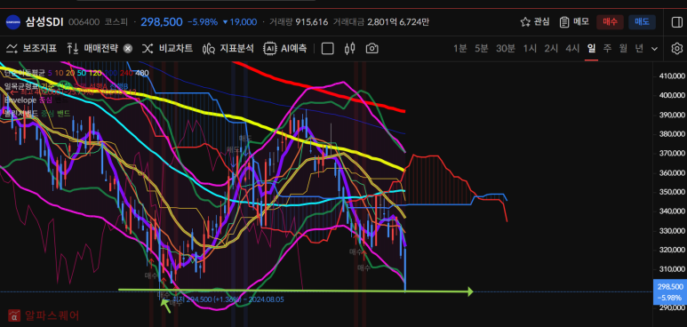The height and width of the screenshot is (327, 687).
Task: Add 삼성SDI to 관심 watchlist
Action: 534,21
